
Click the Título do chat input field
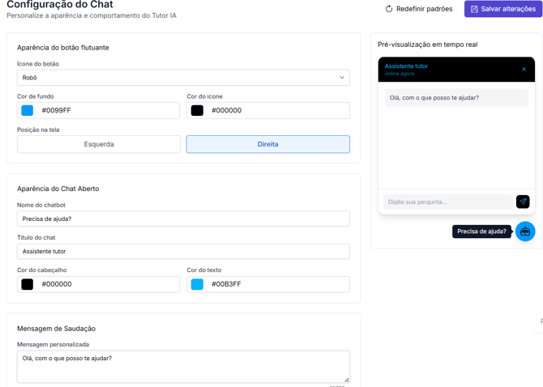tap(183, 252)
